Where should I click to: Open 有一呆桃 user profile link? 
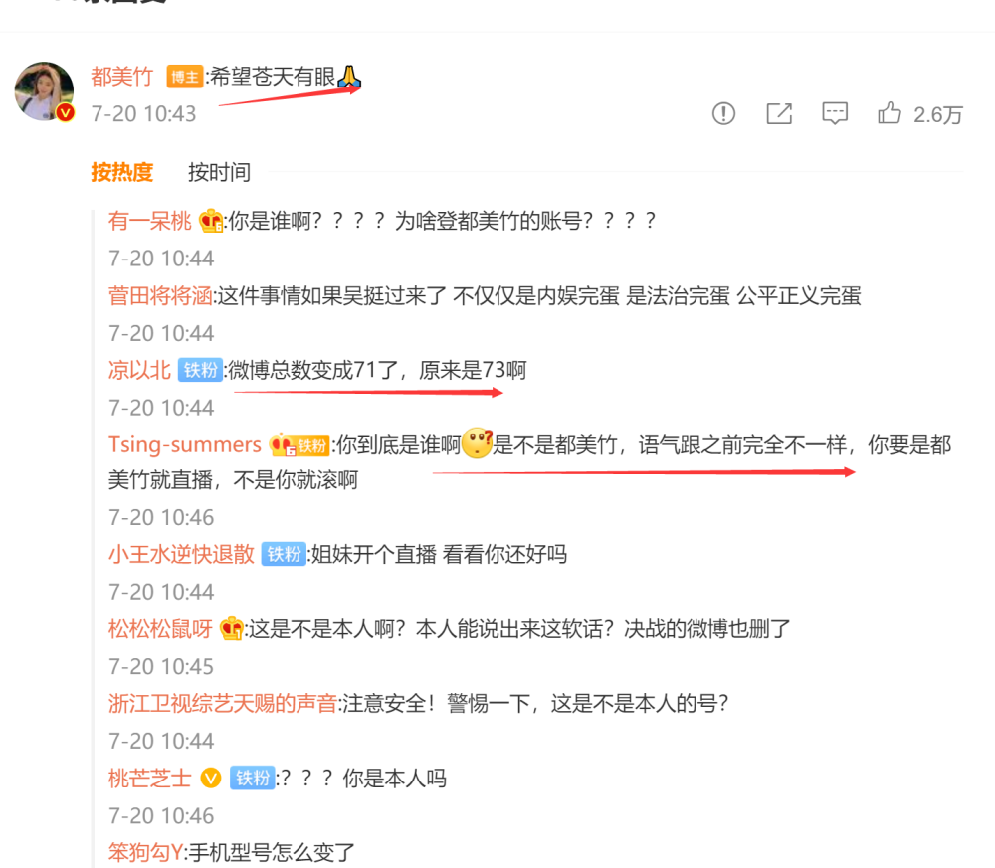click(x=150, y=221)
